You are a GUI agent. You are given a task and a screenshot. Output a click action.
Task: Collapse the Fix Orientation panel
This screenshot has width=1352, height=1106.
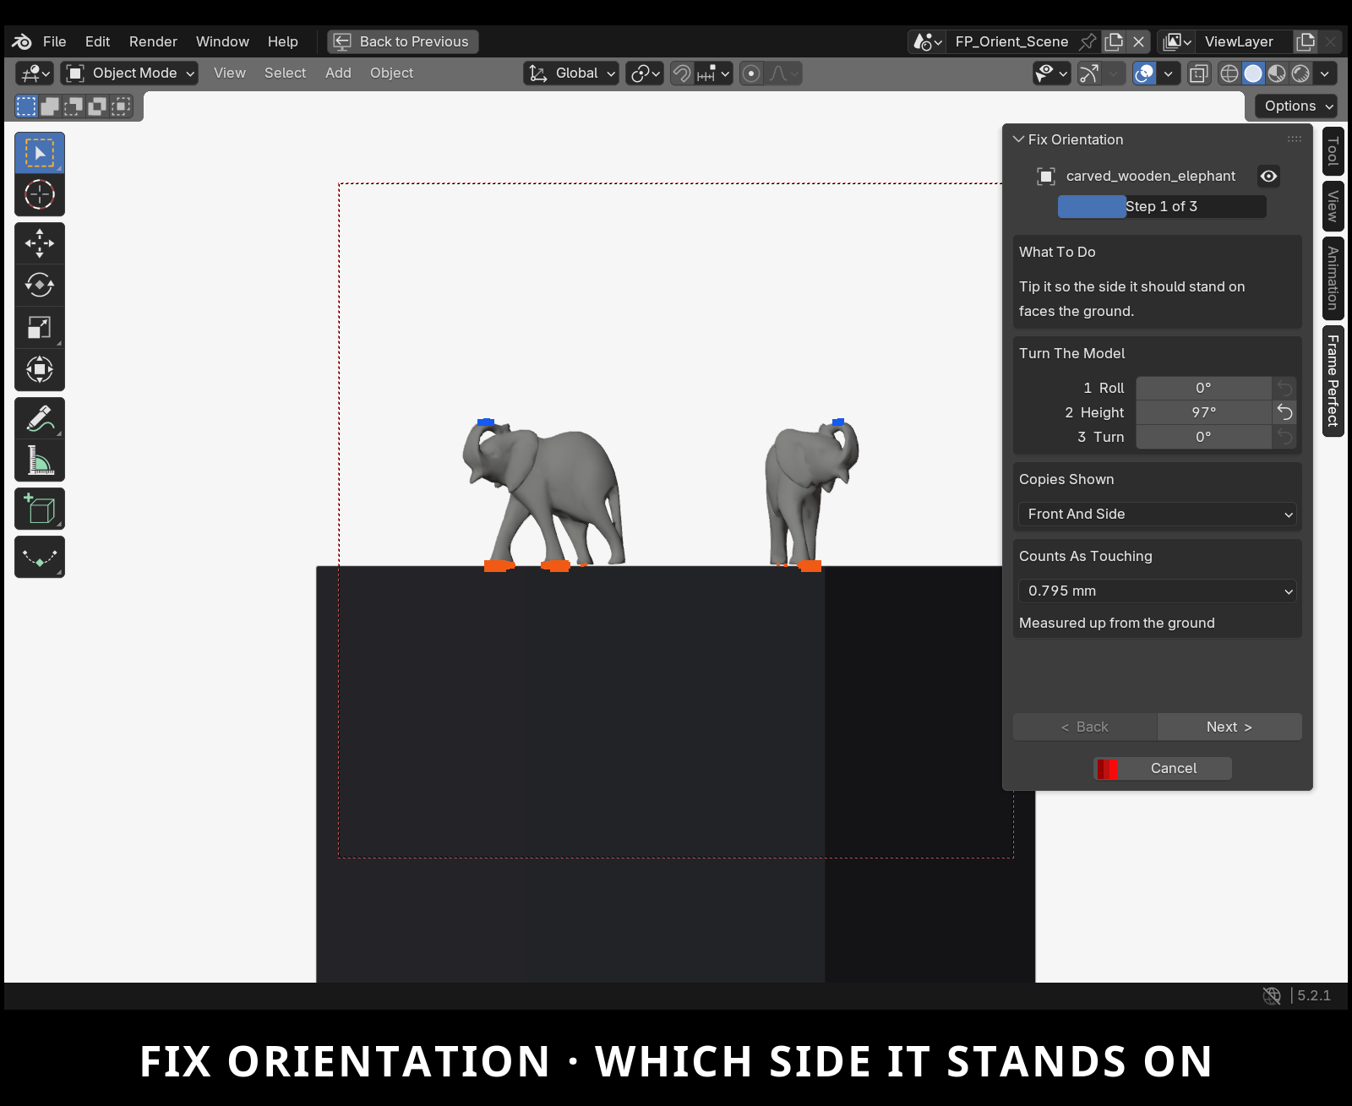1018,139
